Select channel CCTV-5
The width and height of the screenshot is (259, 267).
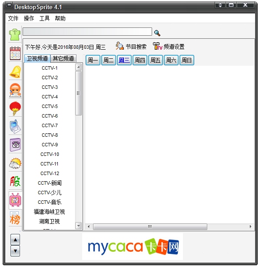click(x=50, y=106)
